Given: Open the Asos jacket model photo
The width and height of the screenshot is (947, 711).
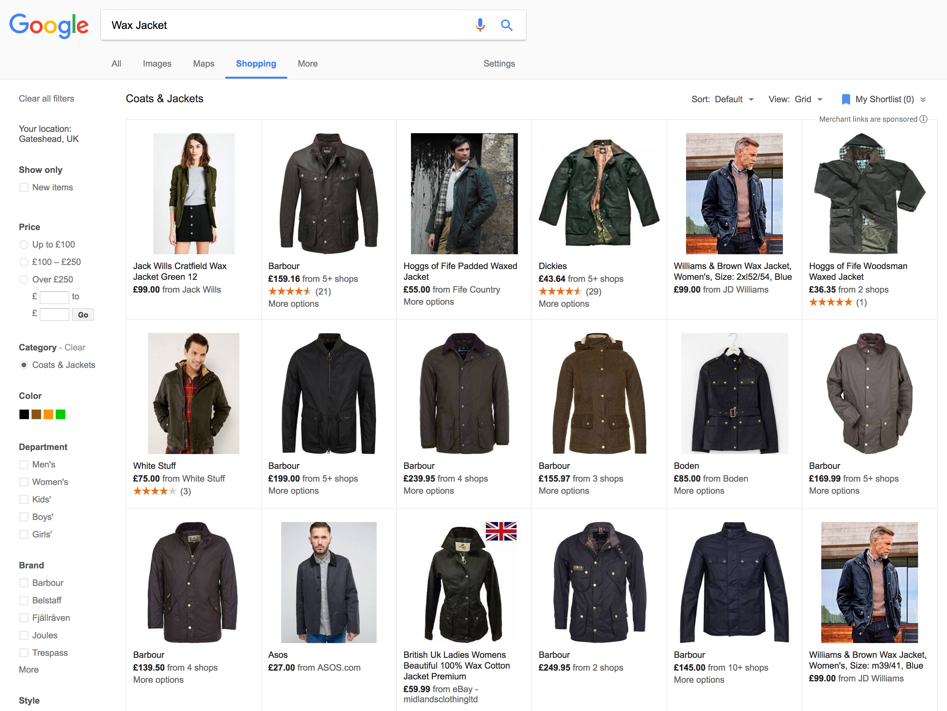Looking at the screenshot, I should pyautogui.click(x=329, y=582).
